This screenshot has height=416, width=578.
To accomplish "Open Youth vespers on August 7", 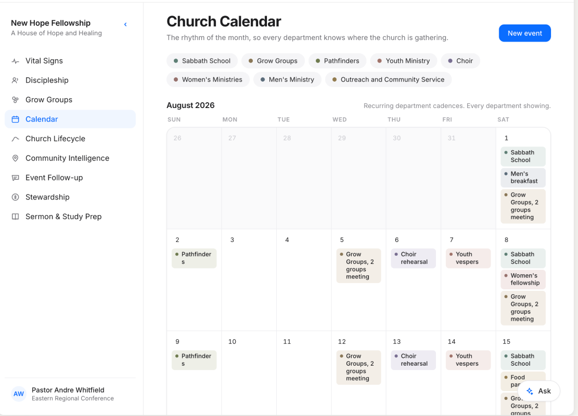I will (x=468, y=258).
